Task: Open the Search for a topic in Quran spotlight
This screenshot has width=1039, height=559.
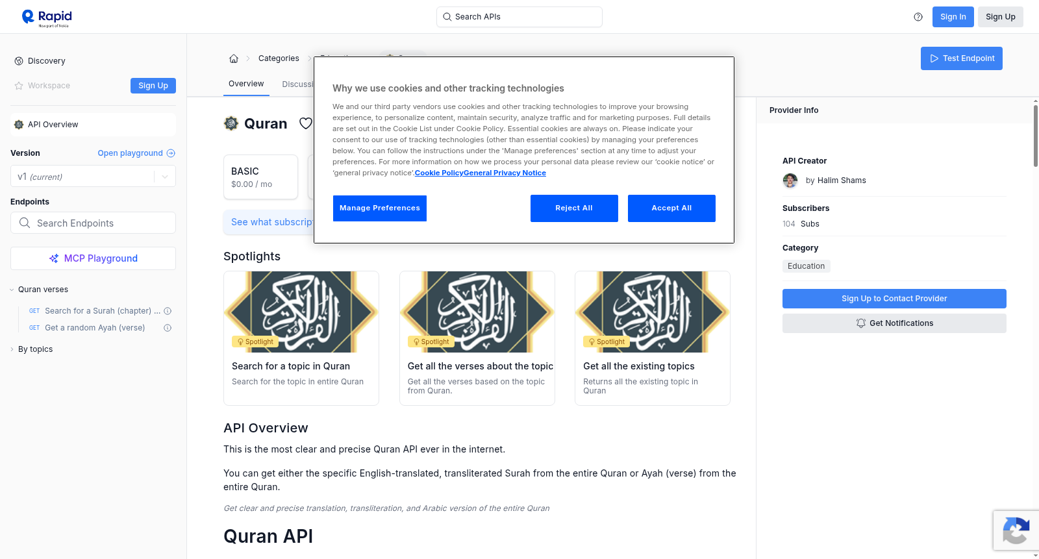Action: click(301, 338)
